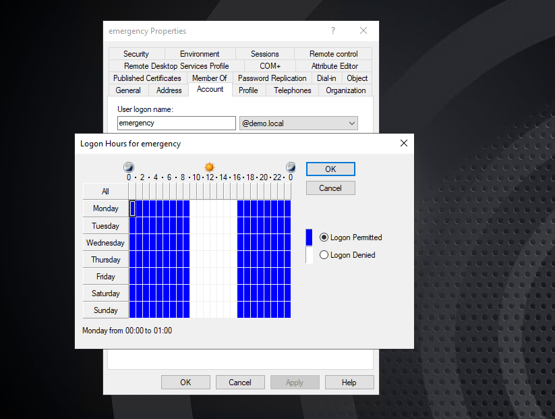Select the Monday 00:00 to 01:00 cell

click(132, 208)
